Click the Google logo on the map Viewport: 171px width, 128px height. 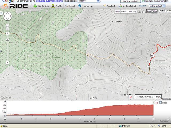point(5,98)
